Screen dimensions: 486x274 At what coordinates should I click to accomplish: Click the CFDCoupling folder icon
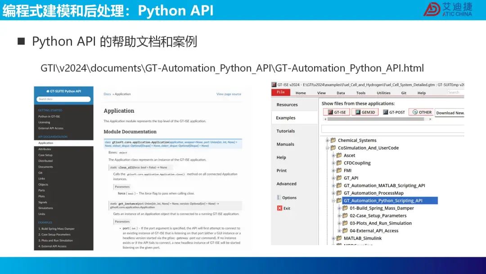[339, 163]
